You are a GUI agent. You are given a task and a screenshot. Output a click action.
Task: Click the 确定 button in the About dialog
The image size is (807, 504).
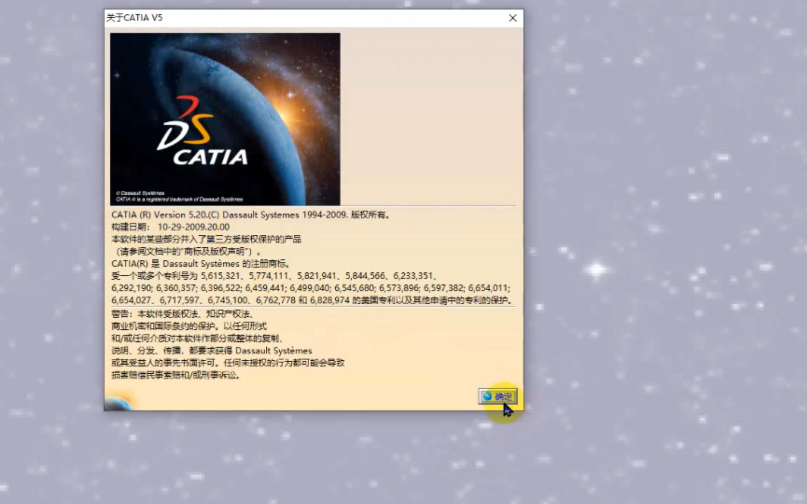[498, 397]
